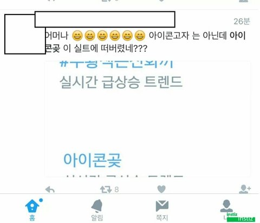The width and height of the screenshot is (260, 223).
Task: Open the author's redacted username bar
Action: tap(105, 19)
